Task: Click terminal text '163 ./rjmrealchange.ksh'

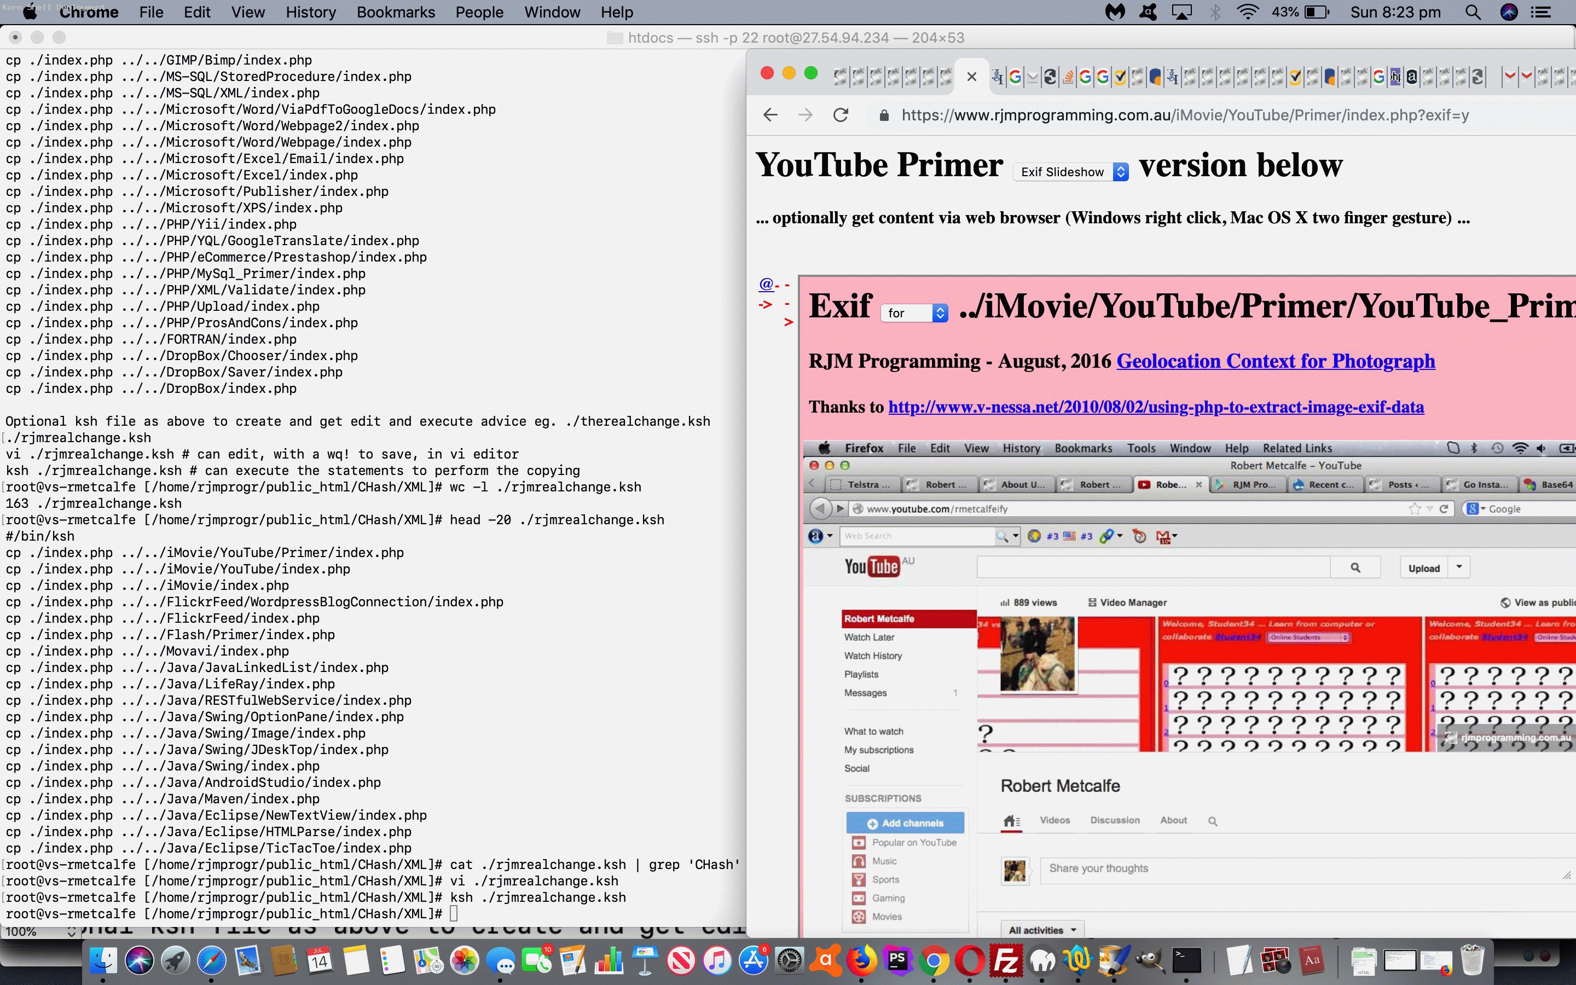Action: tap(94, 503)
